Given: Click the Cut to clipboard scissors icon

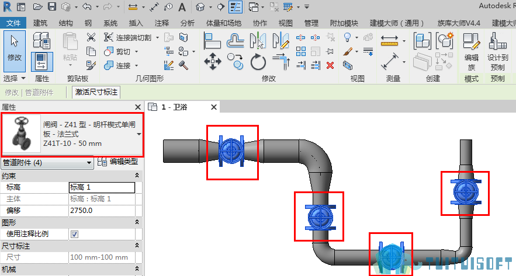Looking at the screenshot, I should [91, 37].
